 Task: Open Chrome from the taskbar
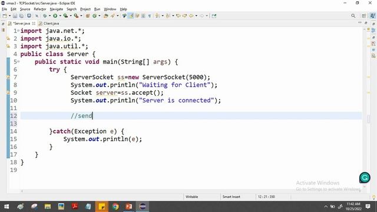[x=115, y=207]
